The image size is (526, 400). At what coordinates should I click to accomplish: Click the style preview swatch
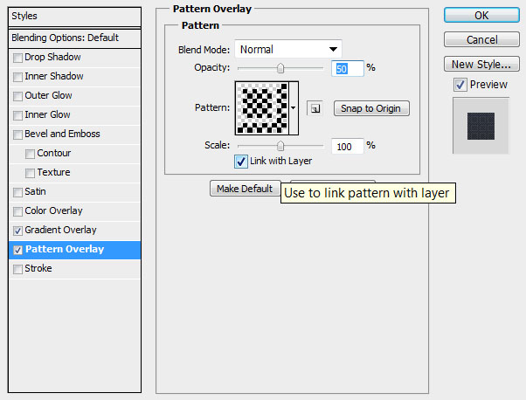(481, 126)
